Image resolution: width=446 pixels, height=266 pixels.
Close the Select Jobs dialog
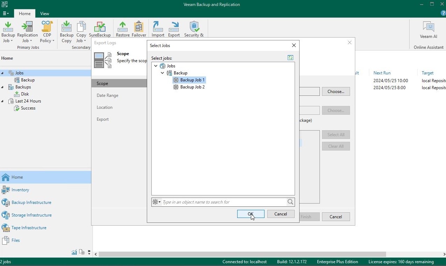pos(294,45)
